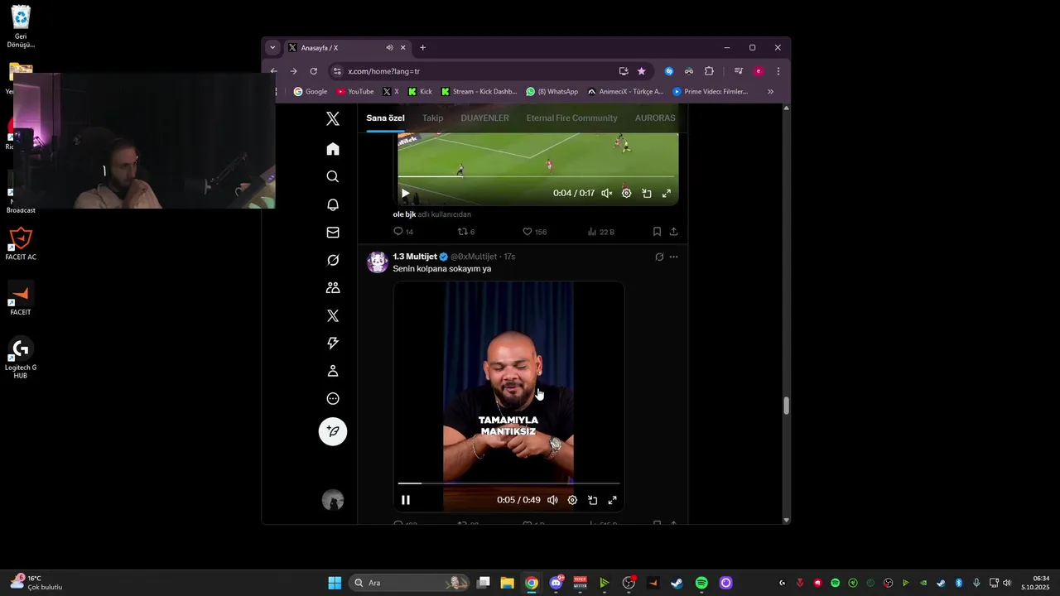
Task: Compose a new post with feather button
Action: pyautogui.click(x=333, y=431)
